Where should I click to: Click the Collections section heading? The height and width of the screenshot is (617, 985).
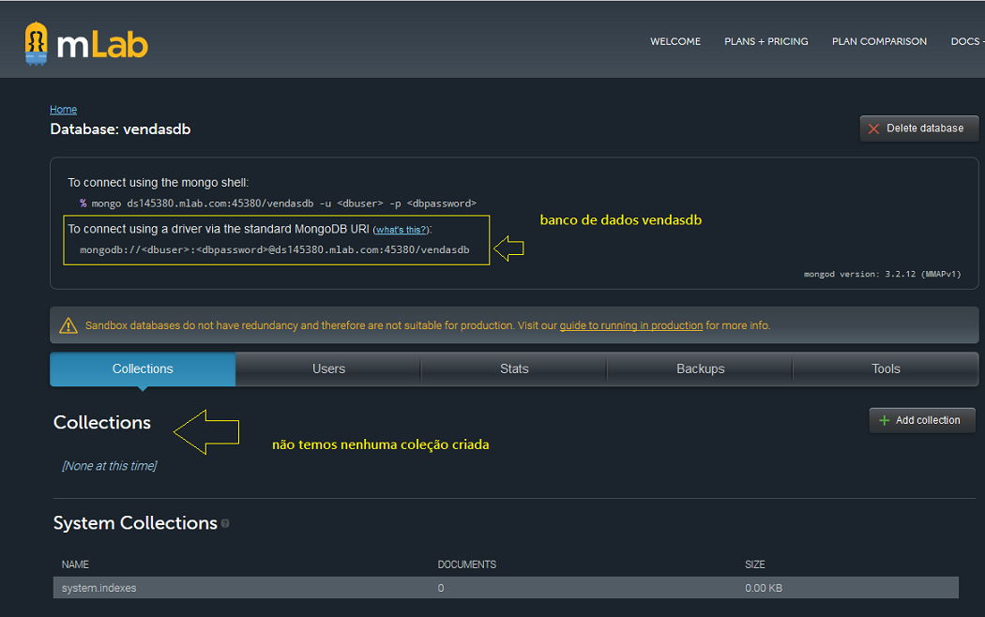pyautogui.click(x=101, y=422)
